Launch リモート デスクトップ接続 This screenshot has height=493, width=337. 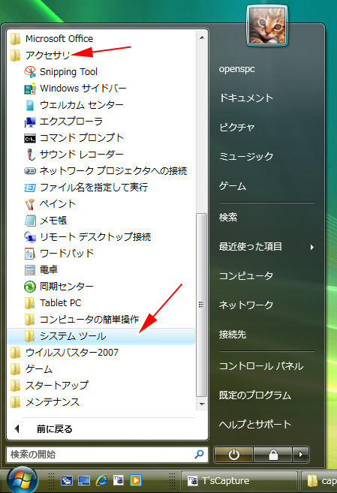point(88,237)
